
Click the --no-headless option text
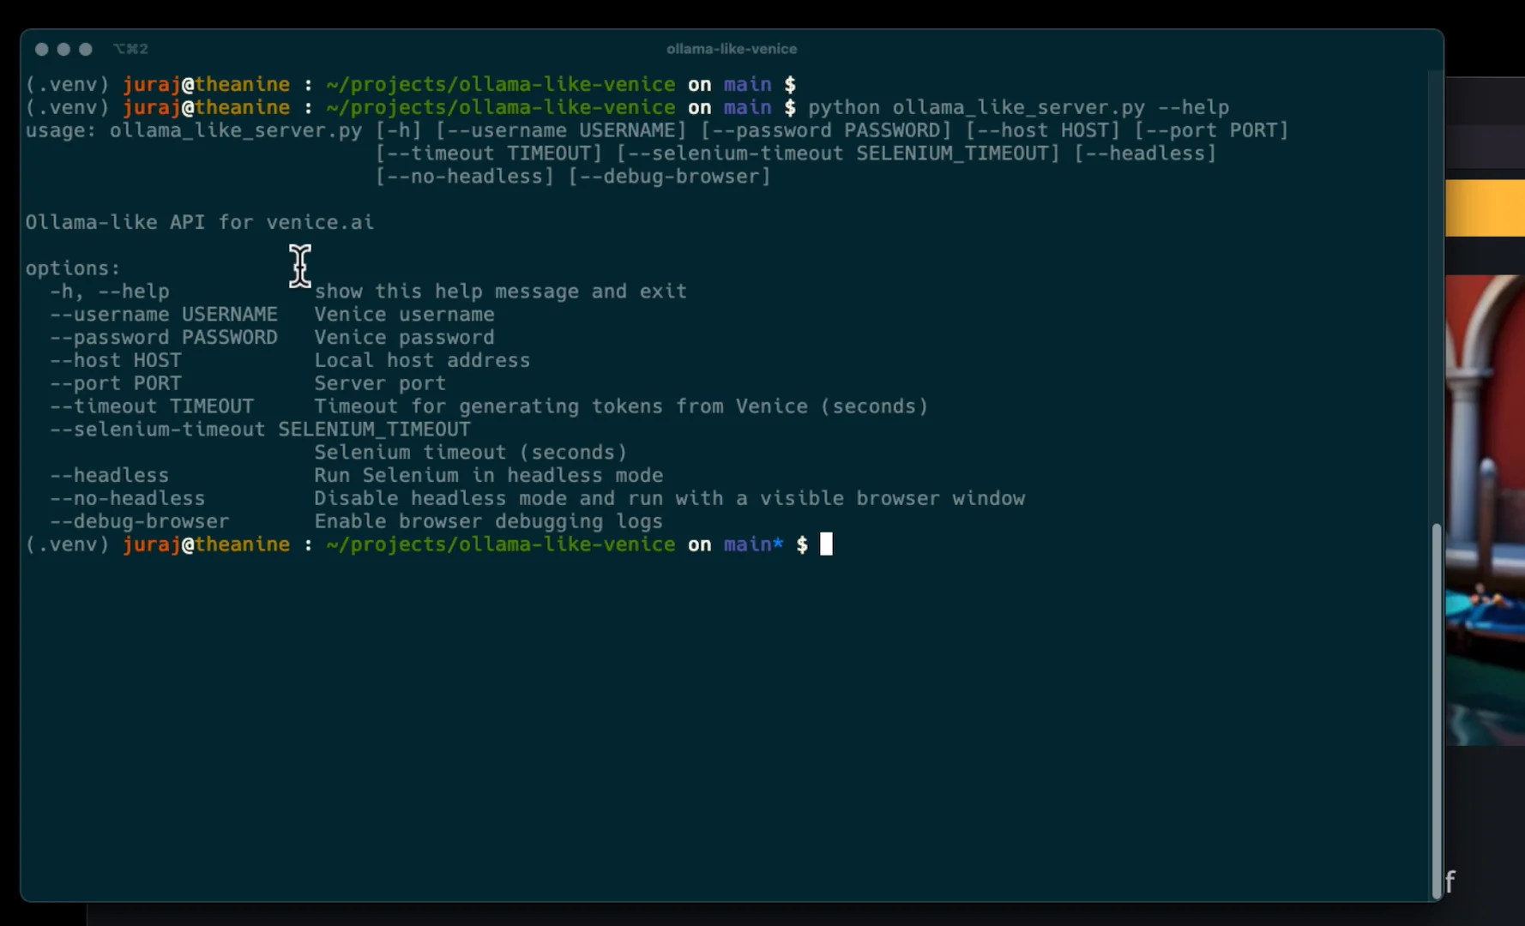(x=127, y=499)
